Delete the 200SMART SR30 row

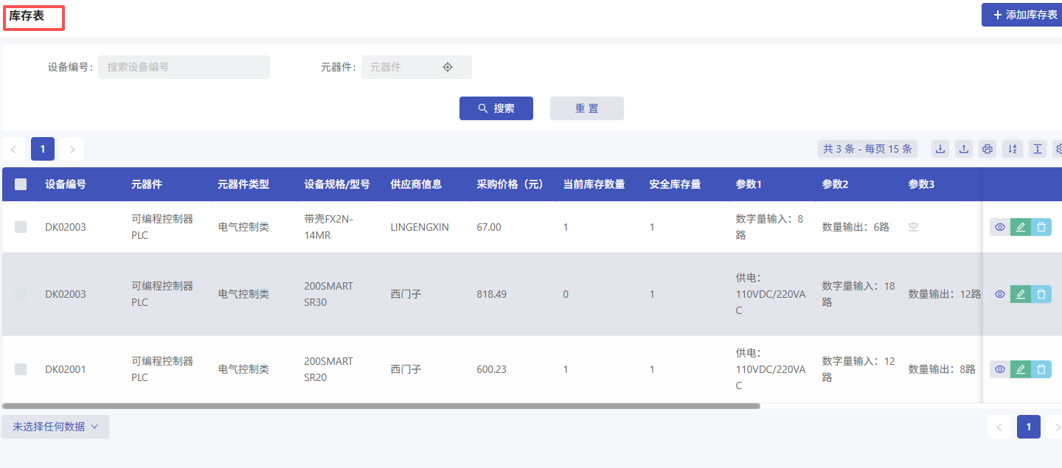(x=1041, y=294)
